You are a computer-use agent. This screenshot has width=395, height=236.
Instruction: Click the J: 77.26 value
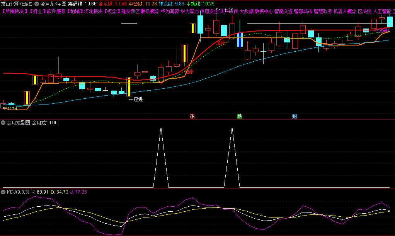pyautogui.click(x=78, y=192)
